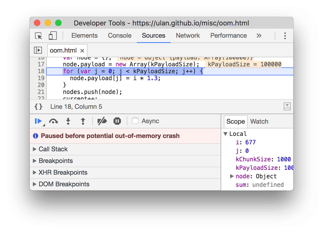Enable the Async checkbox
Image resolution: width=323 pixels, height=233 pixels.
tap(135, 121)
